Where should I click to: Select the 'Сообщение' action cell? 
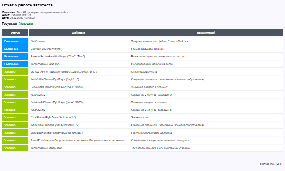tap(38, 41)
